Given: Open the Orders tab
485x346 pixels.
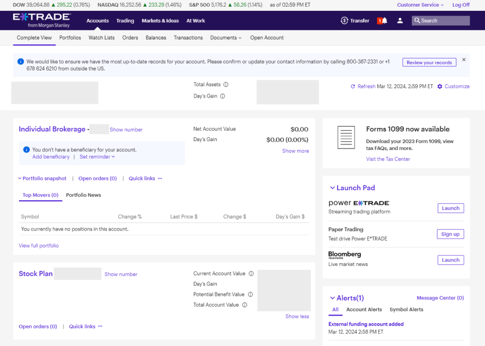Looking at the screenshot, I should [130, 38].
